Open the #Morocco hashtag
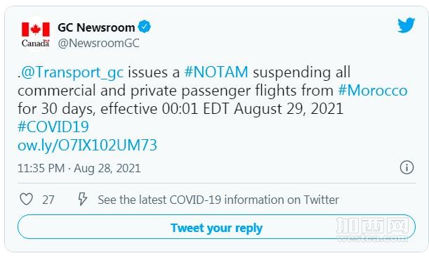The image size is (429, 258). coord(373,91)
